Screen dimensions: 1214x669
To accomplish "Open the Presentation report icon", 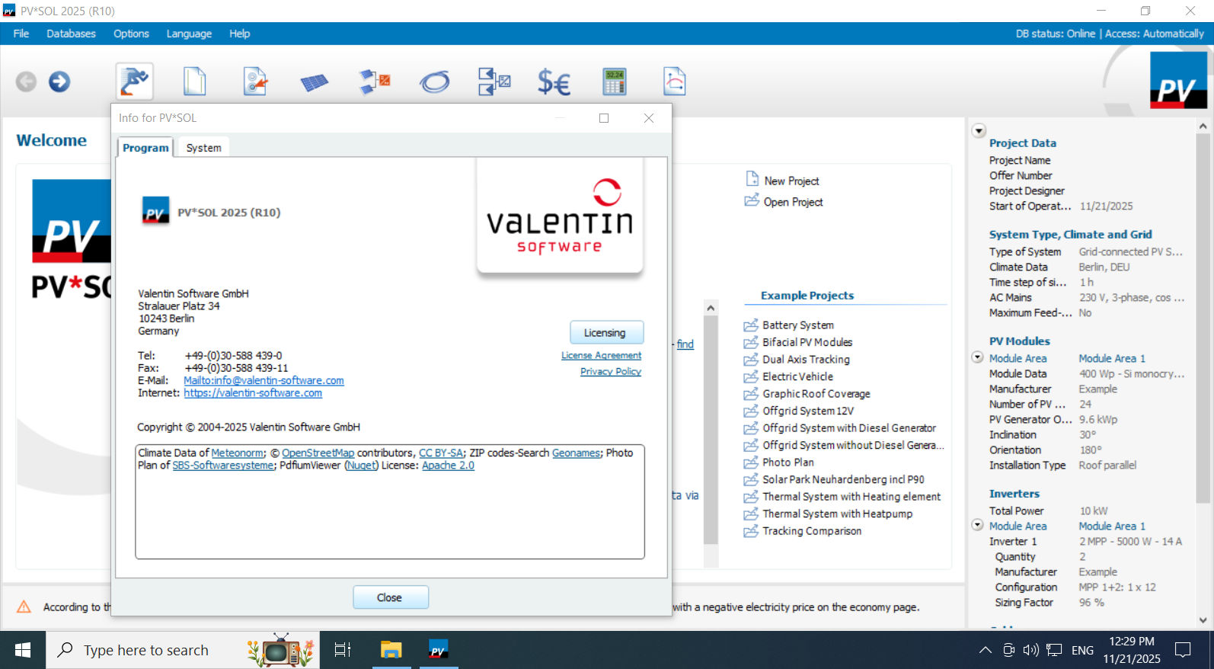I will [x=675, y=82].
